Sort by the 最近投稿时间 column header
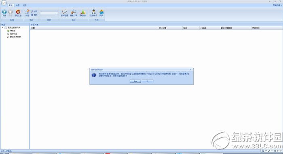The height and width of the screenshot is (154, 283). tap(236, 28)
